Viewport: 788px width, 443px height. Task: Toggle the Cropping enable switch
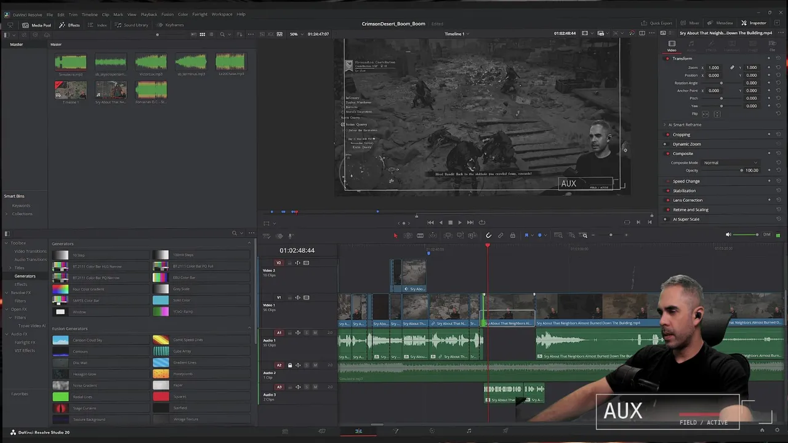pos(667,135)
